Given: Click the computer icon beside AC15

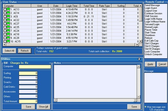Looking at the screenshot, I should [x=8, y=41].
